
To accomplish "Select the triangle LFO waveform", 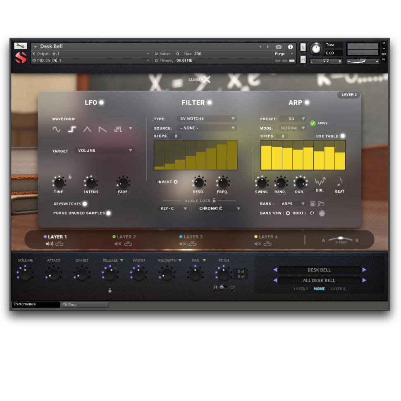I will (87, 129).
